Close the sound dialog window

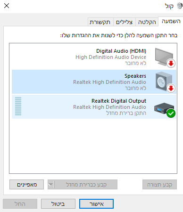[7, 6]
